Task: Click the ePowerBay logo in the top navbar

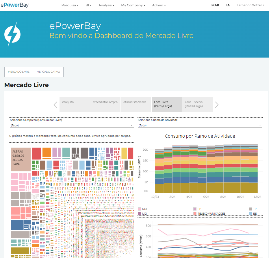Action: [15, 5]
